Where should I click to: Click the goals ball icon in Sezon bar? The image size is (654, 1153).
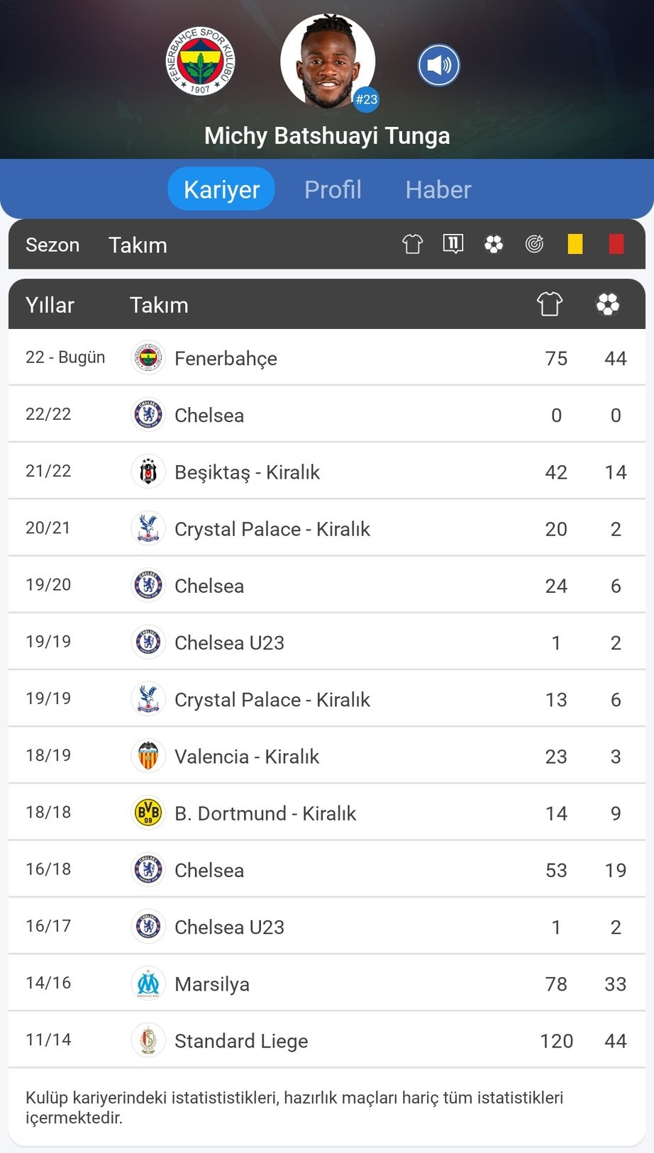(x=494, y=245)
